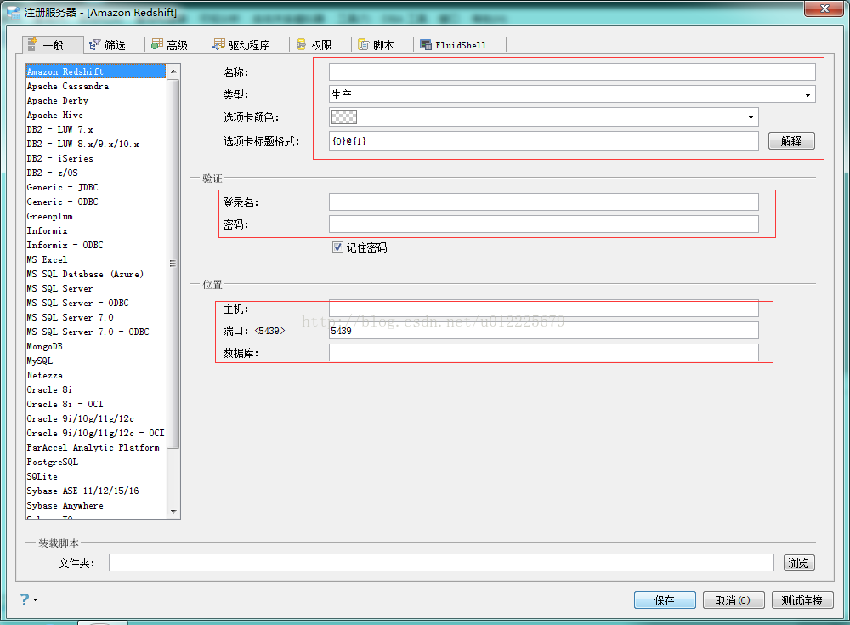Click the 驱动程序 driver tab icon

tap(219, 44)
